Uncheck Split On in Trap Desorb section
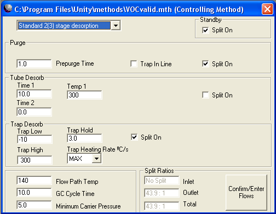This screenshot has height=214, width=276. [134, 137]
